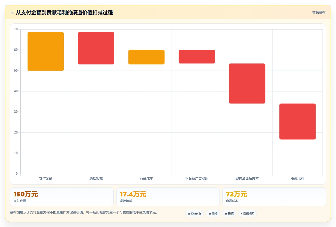Click the 150万元 value card
The height and width of the screenshot is (227, 336).
click(62, 197)
